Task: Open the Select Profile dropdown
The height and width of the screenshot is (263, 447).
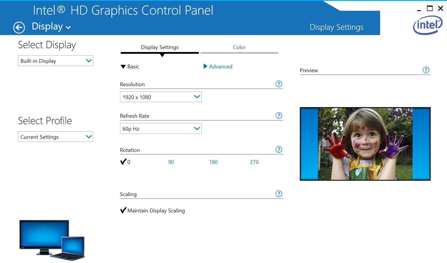Action: [56, 137]
